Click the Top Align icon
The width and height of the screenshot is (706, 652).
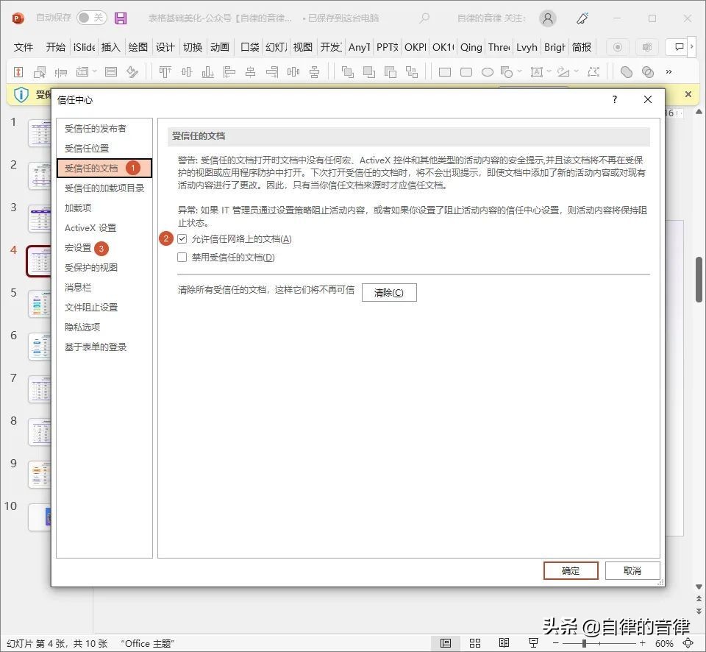[165, 71]
